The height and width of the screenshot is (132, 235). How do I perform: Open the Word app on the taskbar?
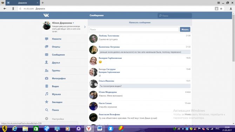click(100, 128)
